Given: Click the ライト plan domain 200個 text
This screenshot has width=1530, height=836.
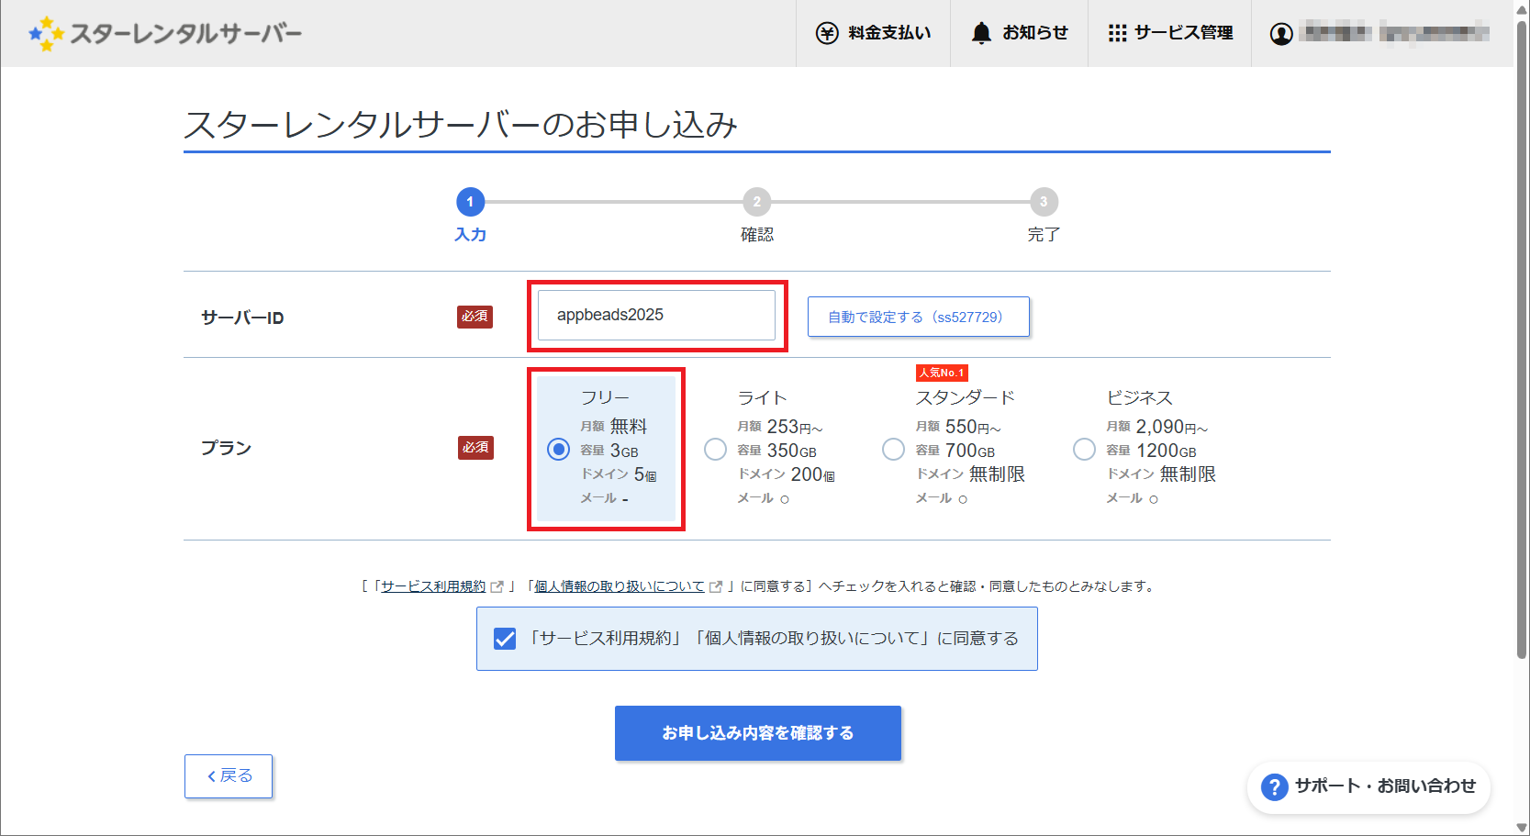Looking at the screenshot, I should pos(813,474).
